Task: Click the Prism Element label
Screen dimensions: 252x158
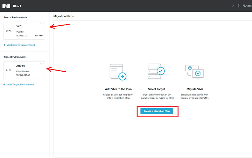Action: tap(23, 71)
